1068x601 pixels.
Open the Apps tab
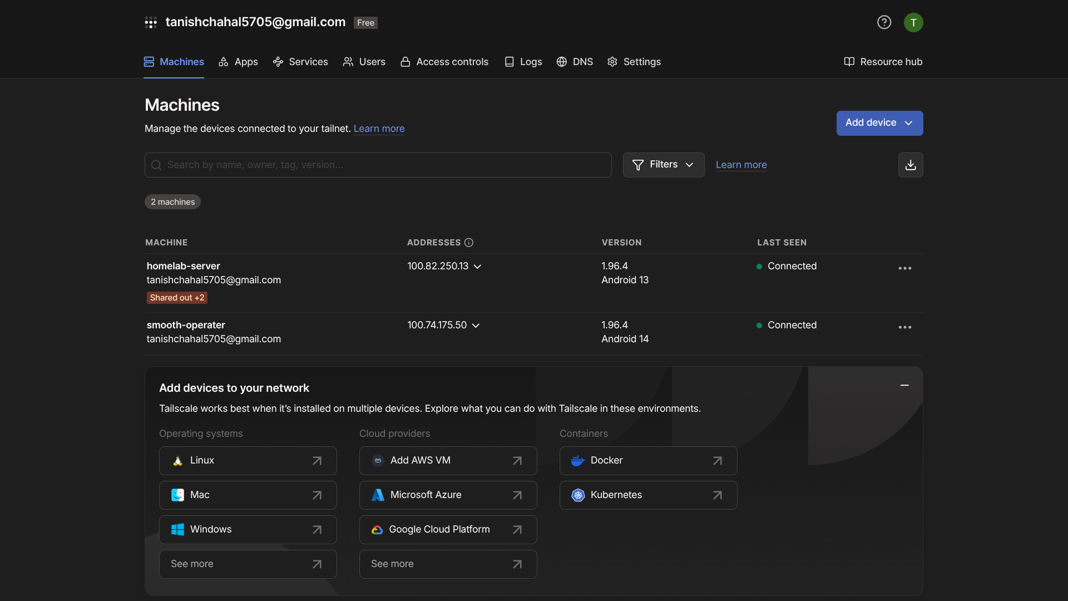coord(238,62)
